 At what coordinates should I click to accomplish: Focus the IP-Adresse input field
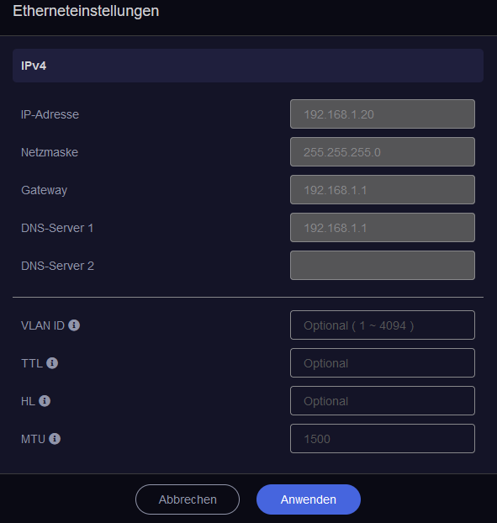383,114
